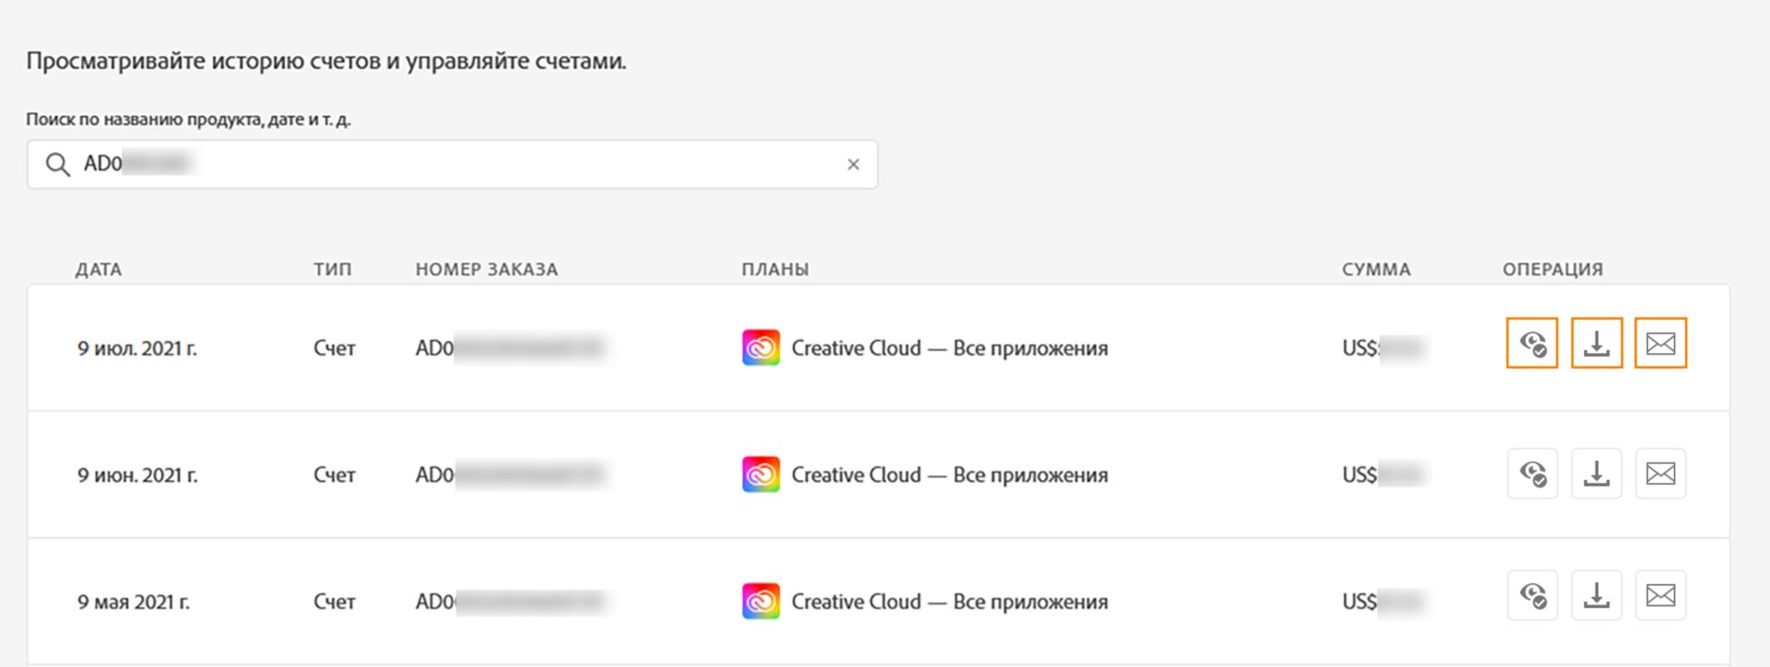Click plan name in July row
Image resolution: width=1770 pixels, height=667 pixels.
[950, 348]
